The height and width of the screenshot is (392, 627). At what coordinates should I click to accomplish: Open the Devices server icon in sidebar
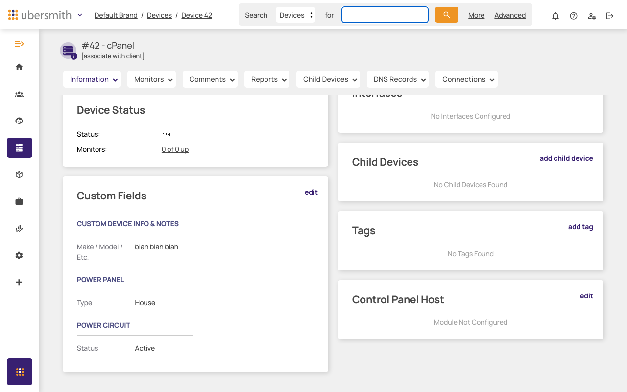(20, 147)
